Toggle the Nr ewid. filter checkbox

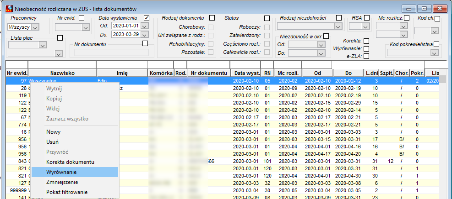point(82,18)
